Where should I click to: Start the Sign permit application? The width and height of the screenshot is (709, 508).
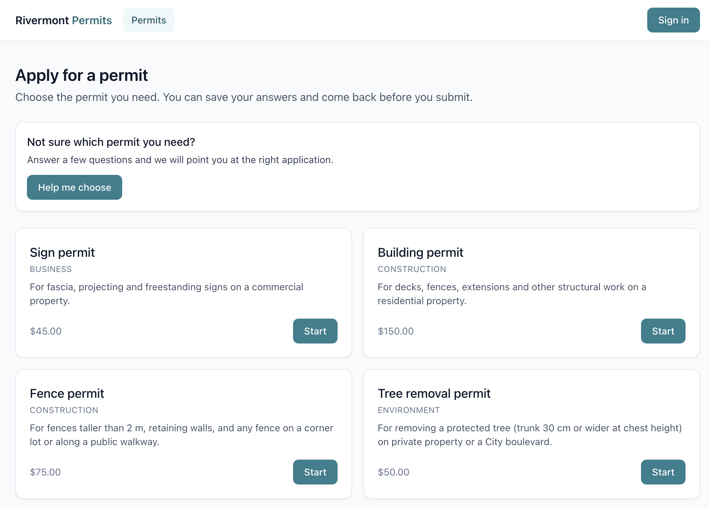tap(315, 331)
